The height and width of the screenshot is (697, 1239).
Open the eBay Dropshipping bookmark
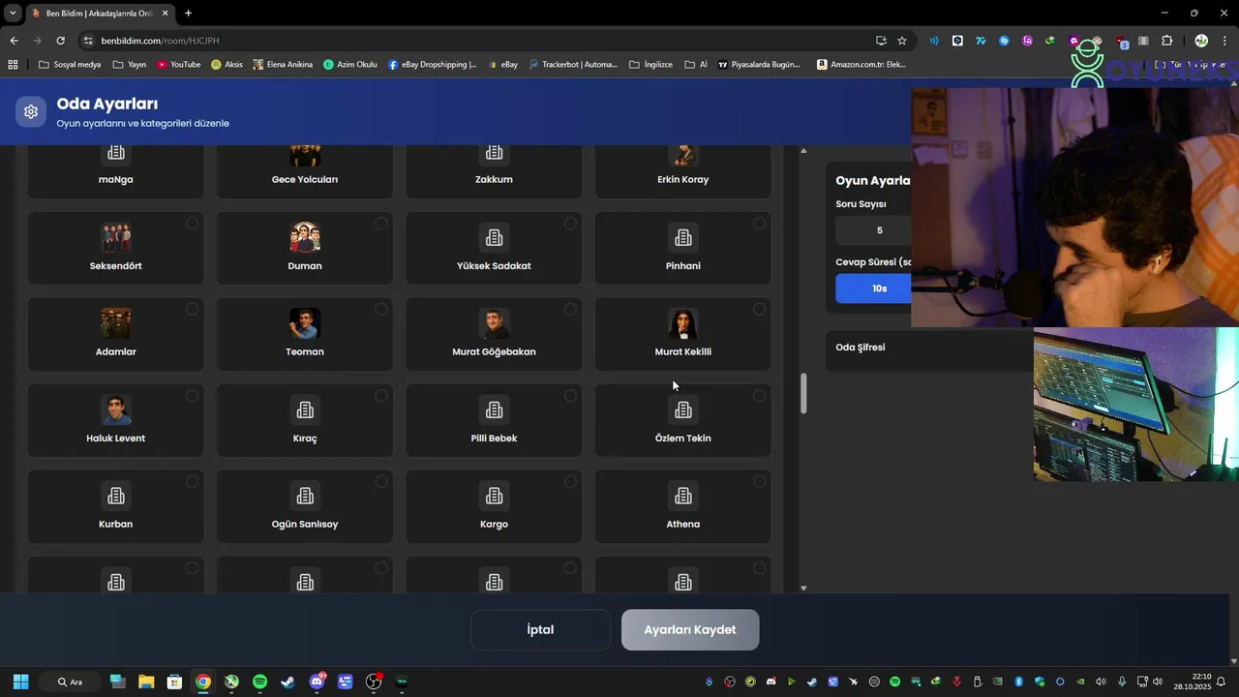point(432,65)
